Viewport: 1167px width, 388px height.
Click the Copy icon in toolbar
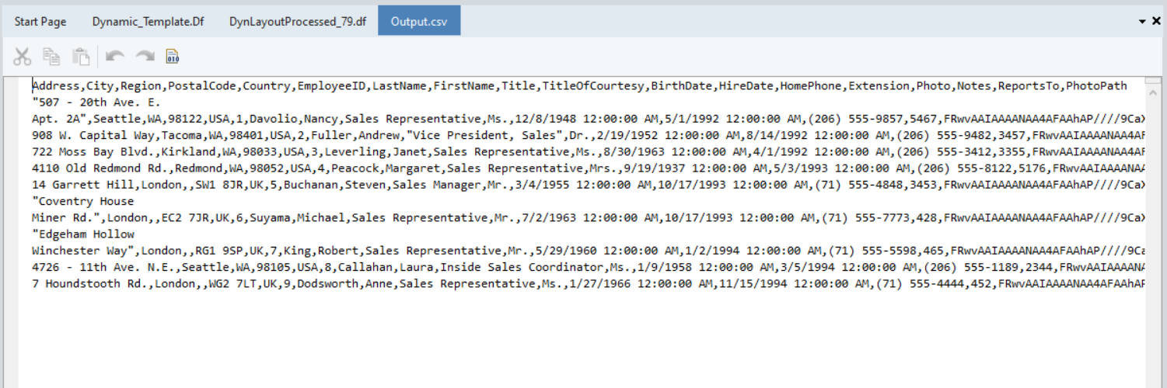(51, 56)
